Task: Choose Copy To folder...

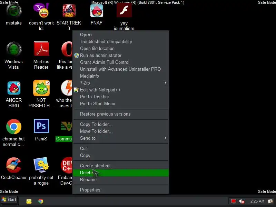Action: click(x=121, y=125)
